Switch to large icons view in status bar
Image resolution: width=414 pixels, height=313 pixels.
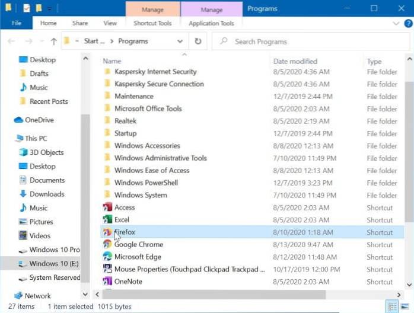pyautogui.click(x=405, y=306)
